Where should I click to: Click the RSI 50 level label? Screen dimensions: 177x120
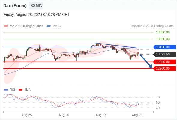pyautogui.click(x=158, y=103)
